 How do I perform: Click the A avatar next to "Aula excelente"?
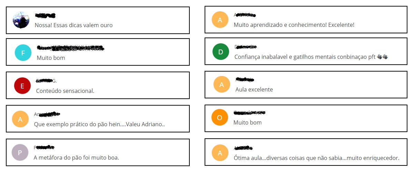coord(222,84)
